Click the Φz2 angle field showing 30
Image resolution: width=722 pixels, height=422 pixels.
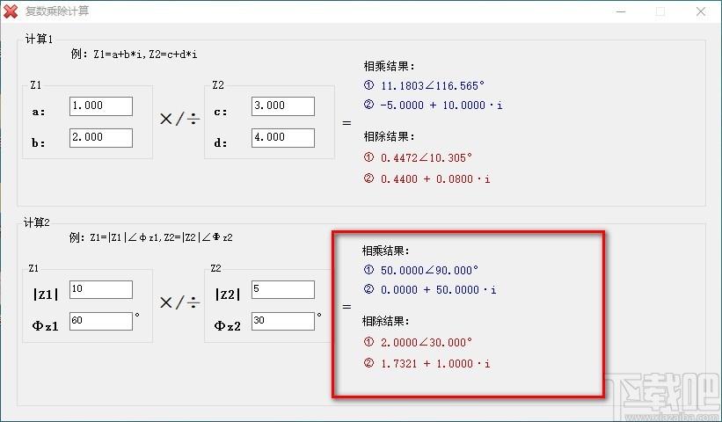282,321
